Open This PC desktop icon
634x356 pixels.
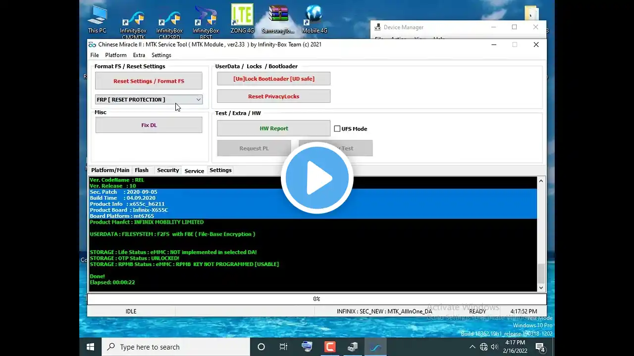pos(97,20)
